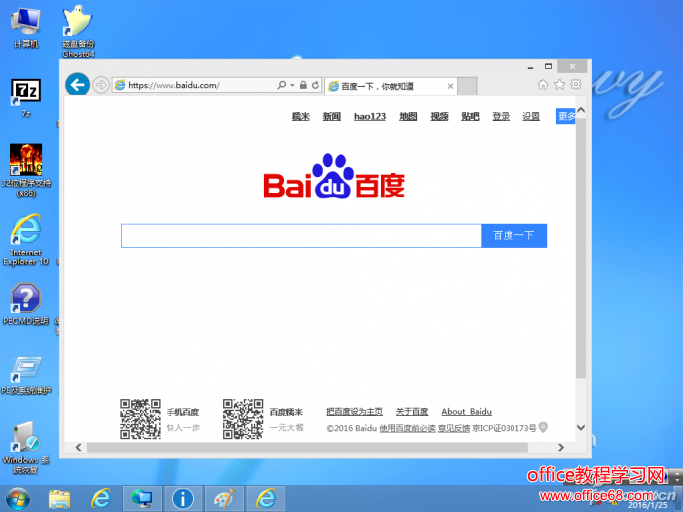This screenshot has height=512, width=683.
Task: Click the lock security icon in address bar
Action: [x=303, y=85]
